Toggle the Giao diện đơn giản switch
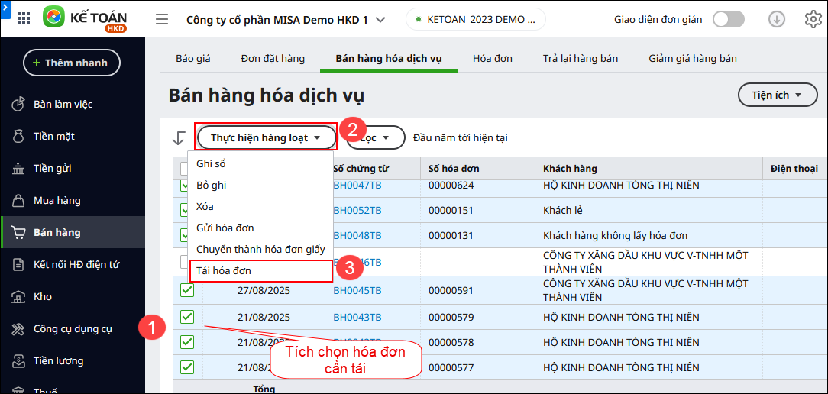 coord(728,20)
